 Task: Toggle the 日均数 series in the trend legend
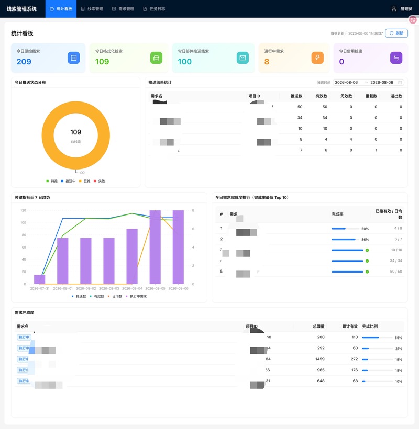[x=115, y=296]
